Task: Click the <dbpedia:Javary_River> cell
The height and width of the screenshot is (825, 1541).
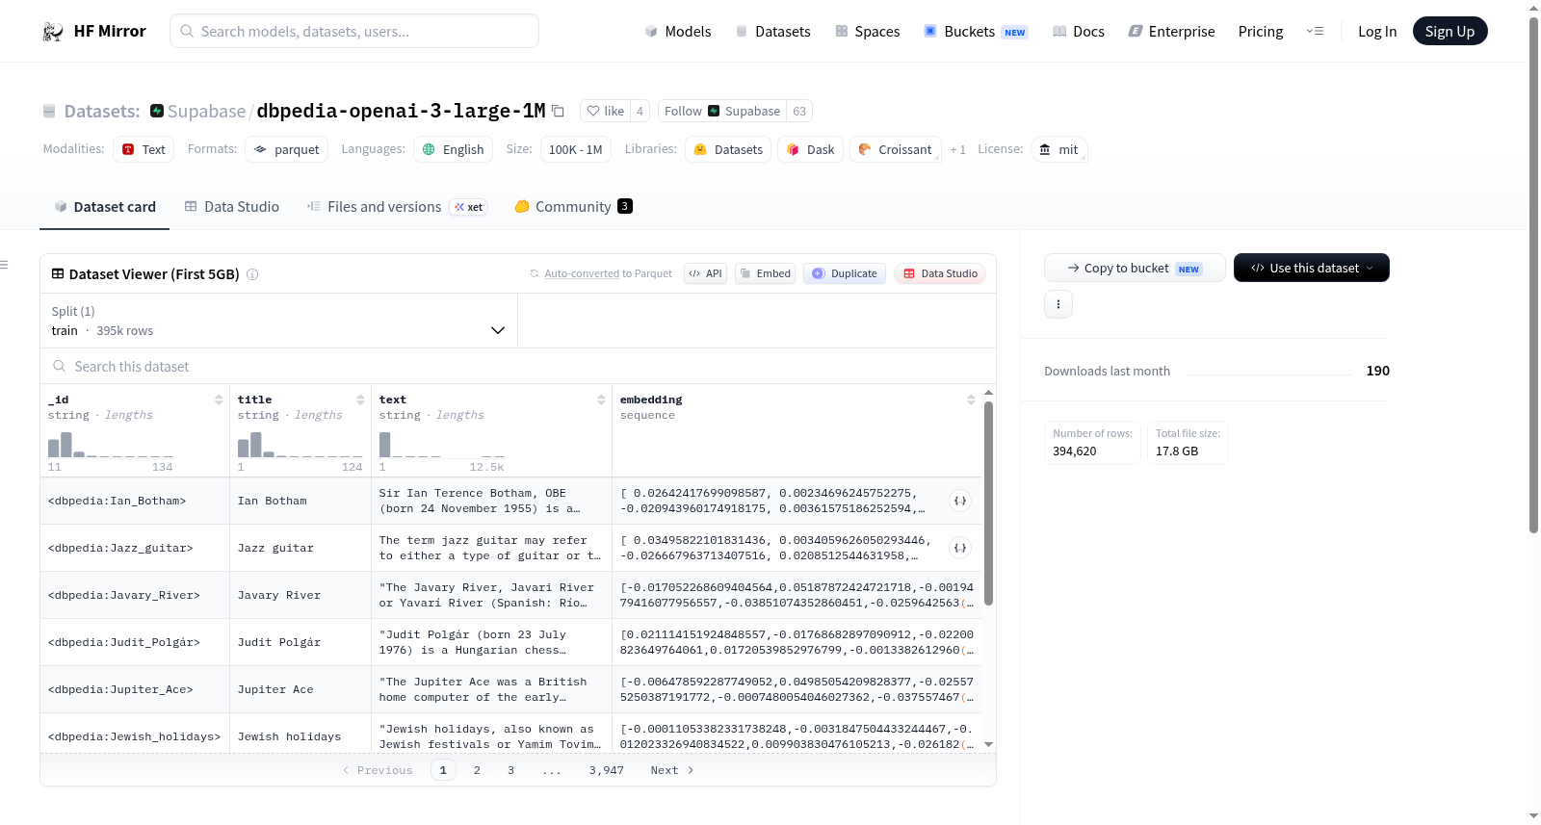Action: [x=135, y=595]
